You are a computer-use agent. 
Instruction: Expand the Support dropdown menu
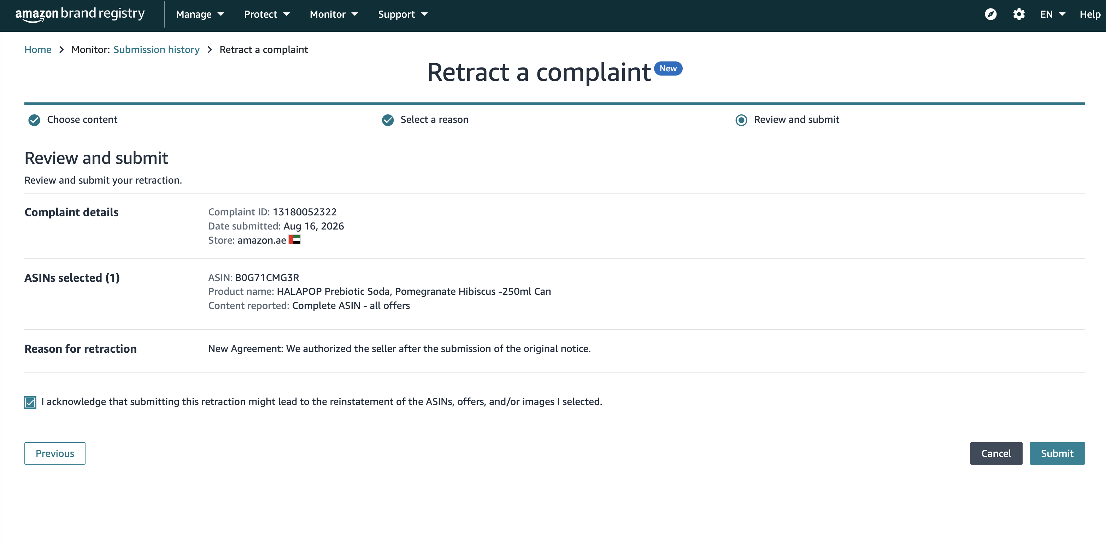point(403,14)
